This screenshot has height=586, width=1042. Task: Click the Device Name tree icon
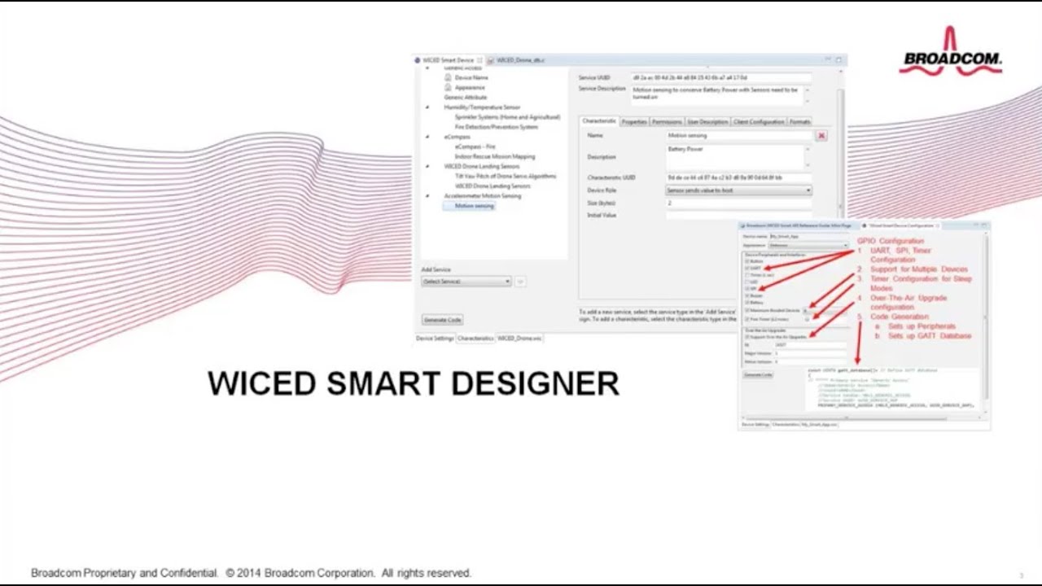448,77
